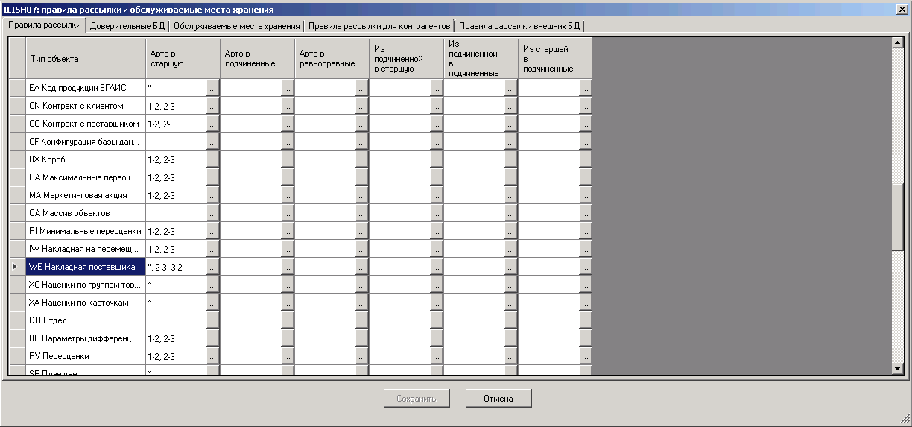The image size is (912, 427).
Task: Select the row CF Конфигурация базы дан...
Action: pyautogui.click(x=86, y=142)
